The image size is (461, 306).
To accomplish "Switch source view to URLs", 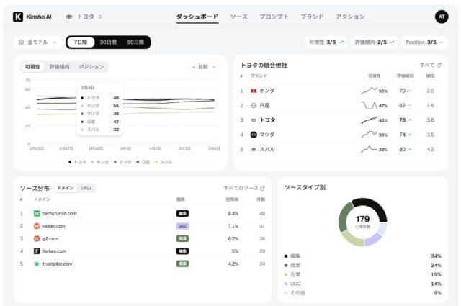I will coord(86,188).
